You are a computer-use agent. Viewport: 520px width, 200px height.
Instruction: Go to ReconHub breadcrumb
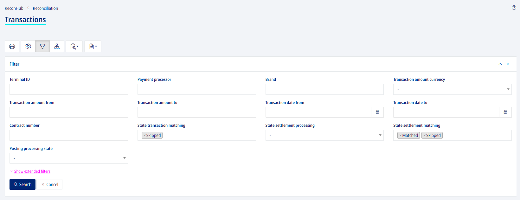(x=14, y=8)
